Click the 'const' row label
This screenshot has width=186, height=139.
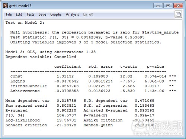pyautogui.click(x=16, y=76)
